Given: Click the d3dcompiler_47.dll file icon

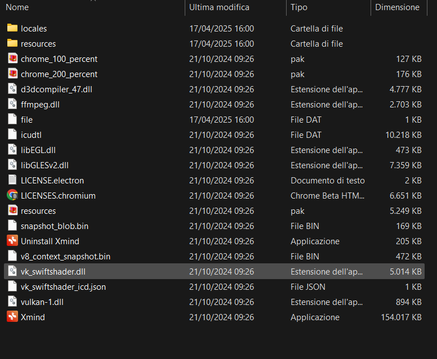Looking at the screenshot, I should [x=12, y=89].
